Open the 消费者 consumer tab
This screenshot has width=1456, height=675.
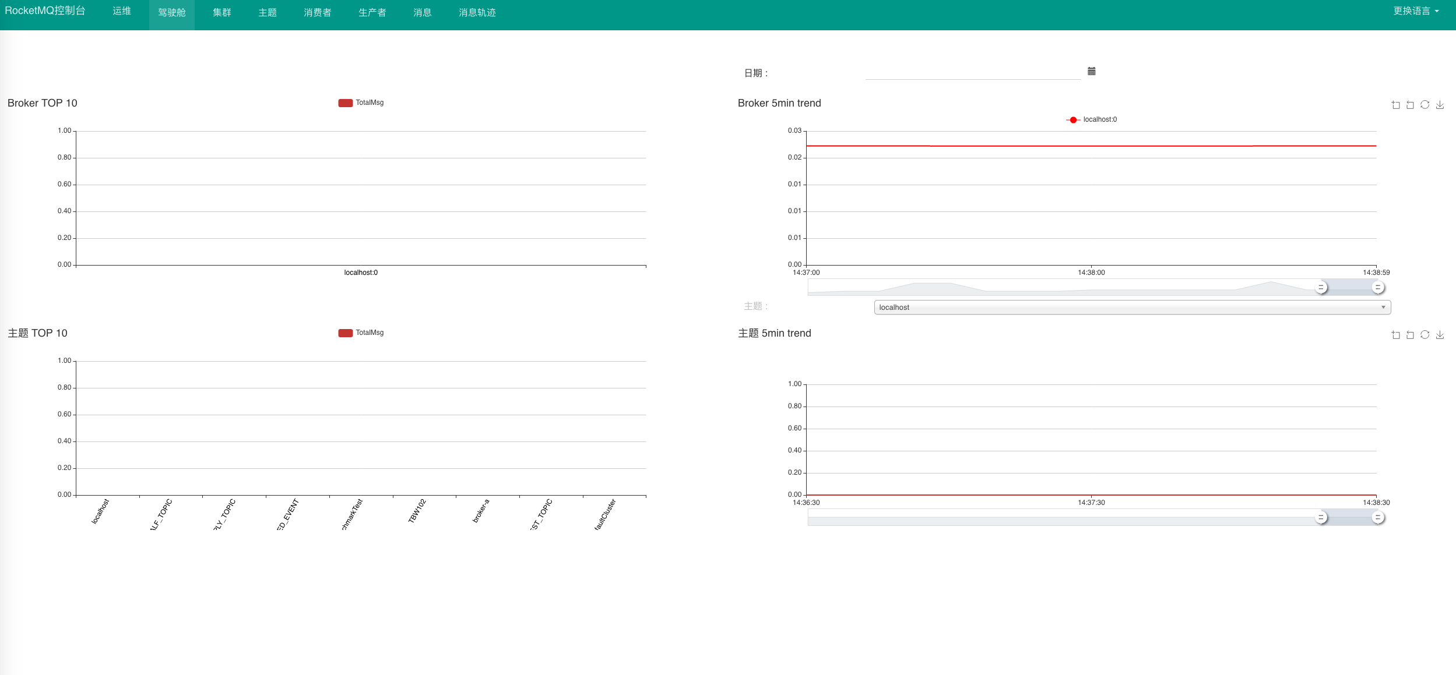coord(318,13)
